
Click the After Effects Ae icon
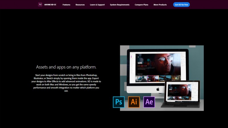149,102
